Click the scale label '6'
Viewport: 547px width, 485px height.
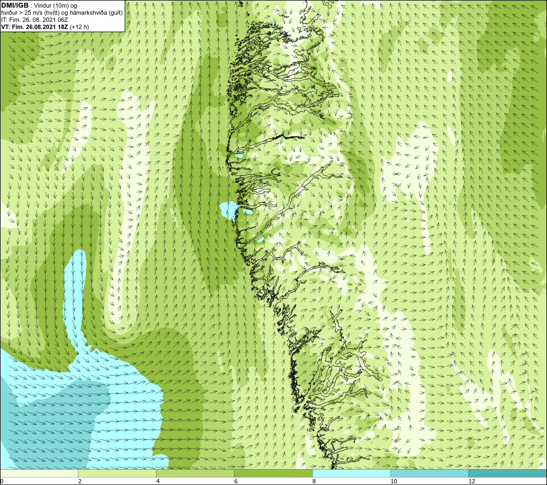click(x=236, y=482)
